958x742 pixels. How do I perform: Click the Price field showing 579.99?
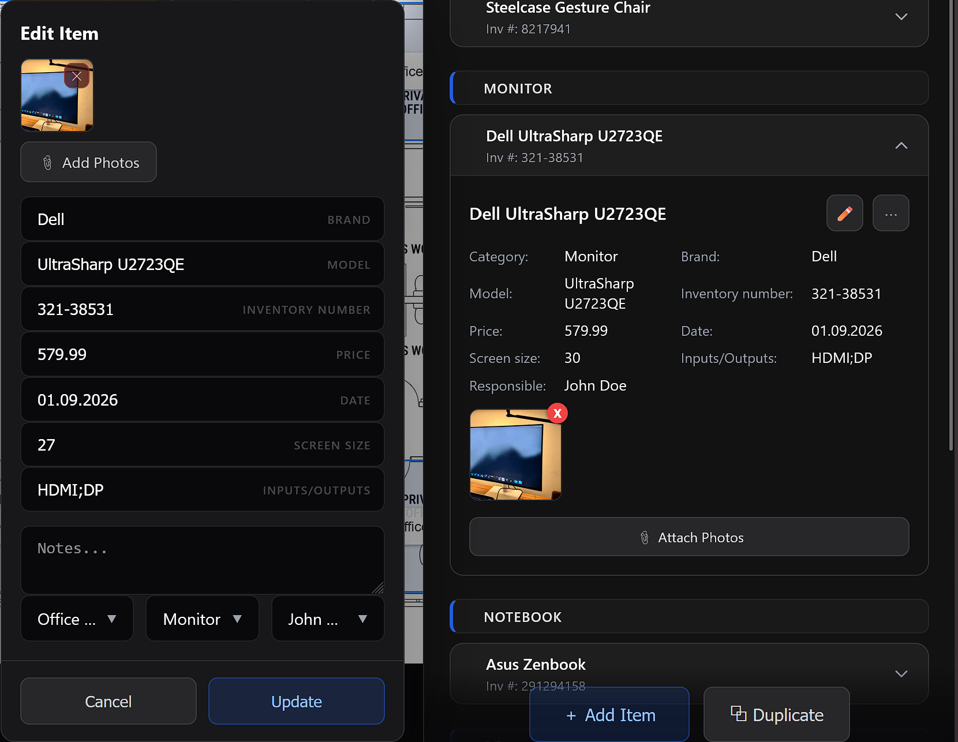(203, 354)
